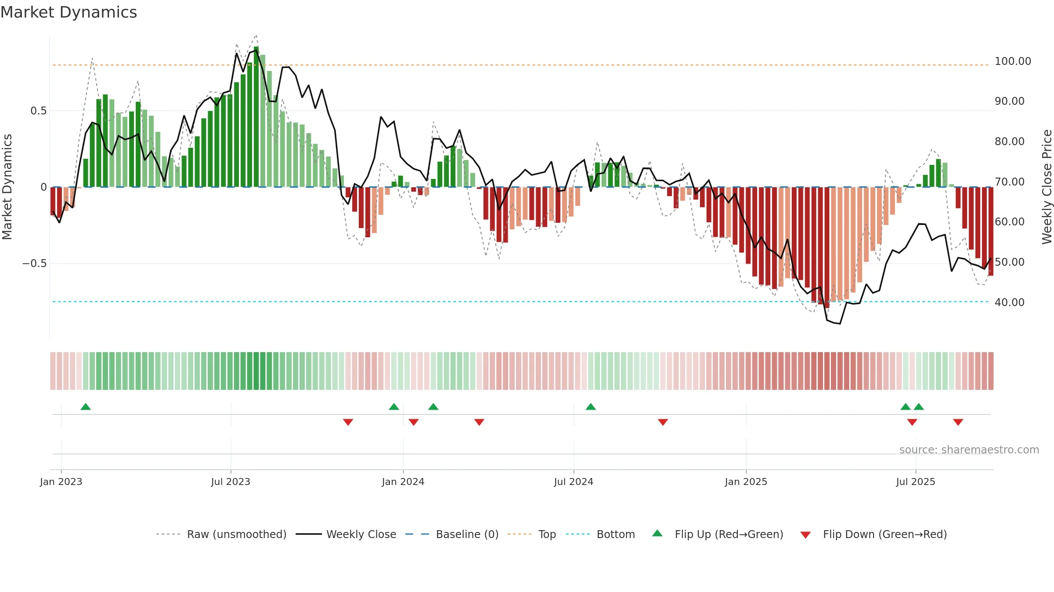Click the 80.00 price axis label
Viewport: 1054px width, 592px height.
click(x=1010, y=141)
